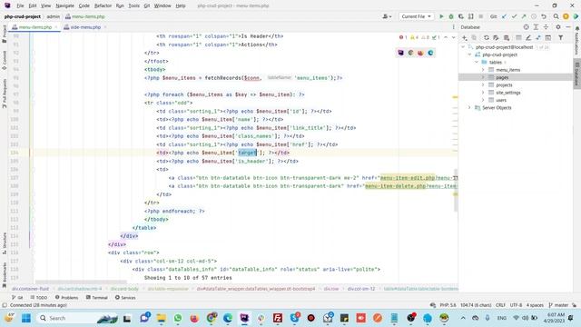
Task: Open the File menu
Action: point(20,5)
